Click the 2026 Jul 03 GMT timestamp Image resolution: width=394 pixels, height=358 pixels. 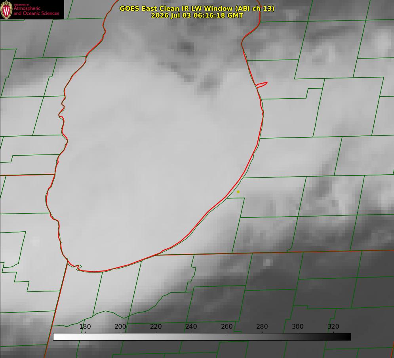pos(197,15)
